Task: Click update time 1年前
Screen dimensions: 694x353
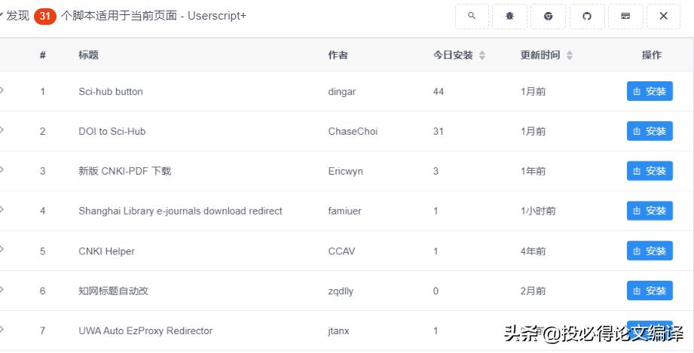Action: (x=533, y=171)
